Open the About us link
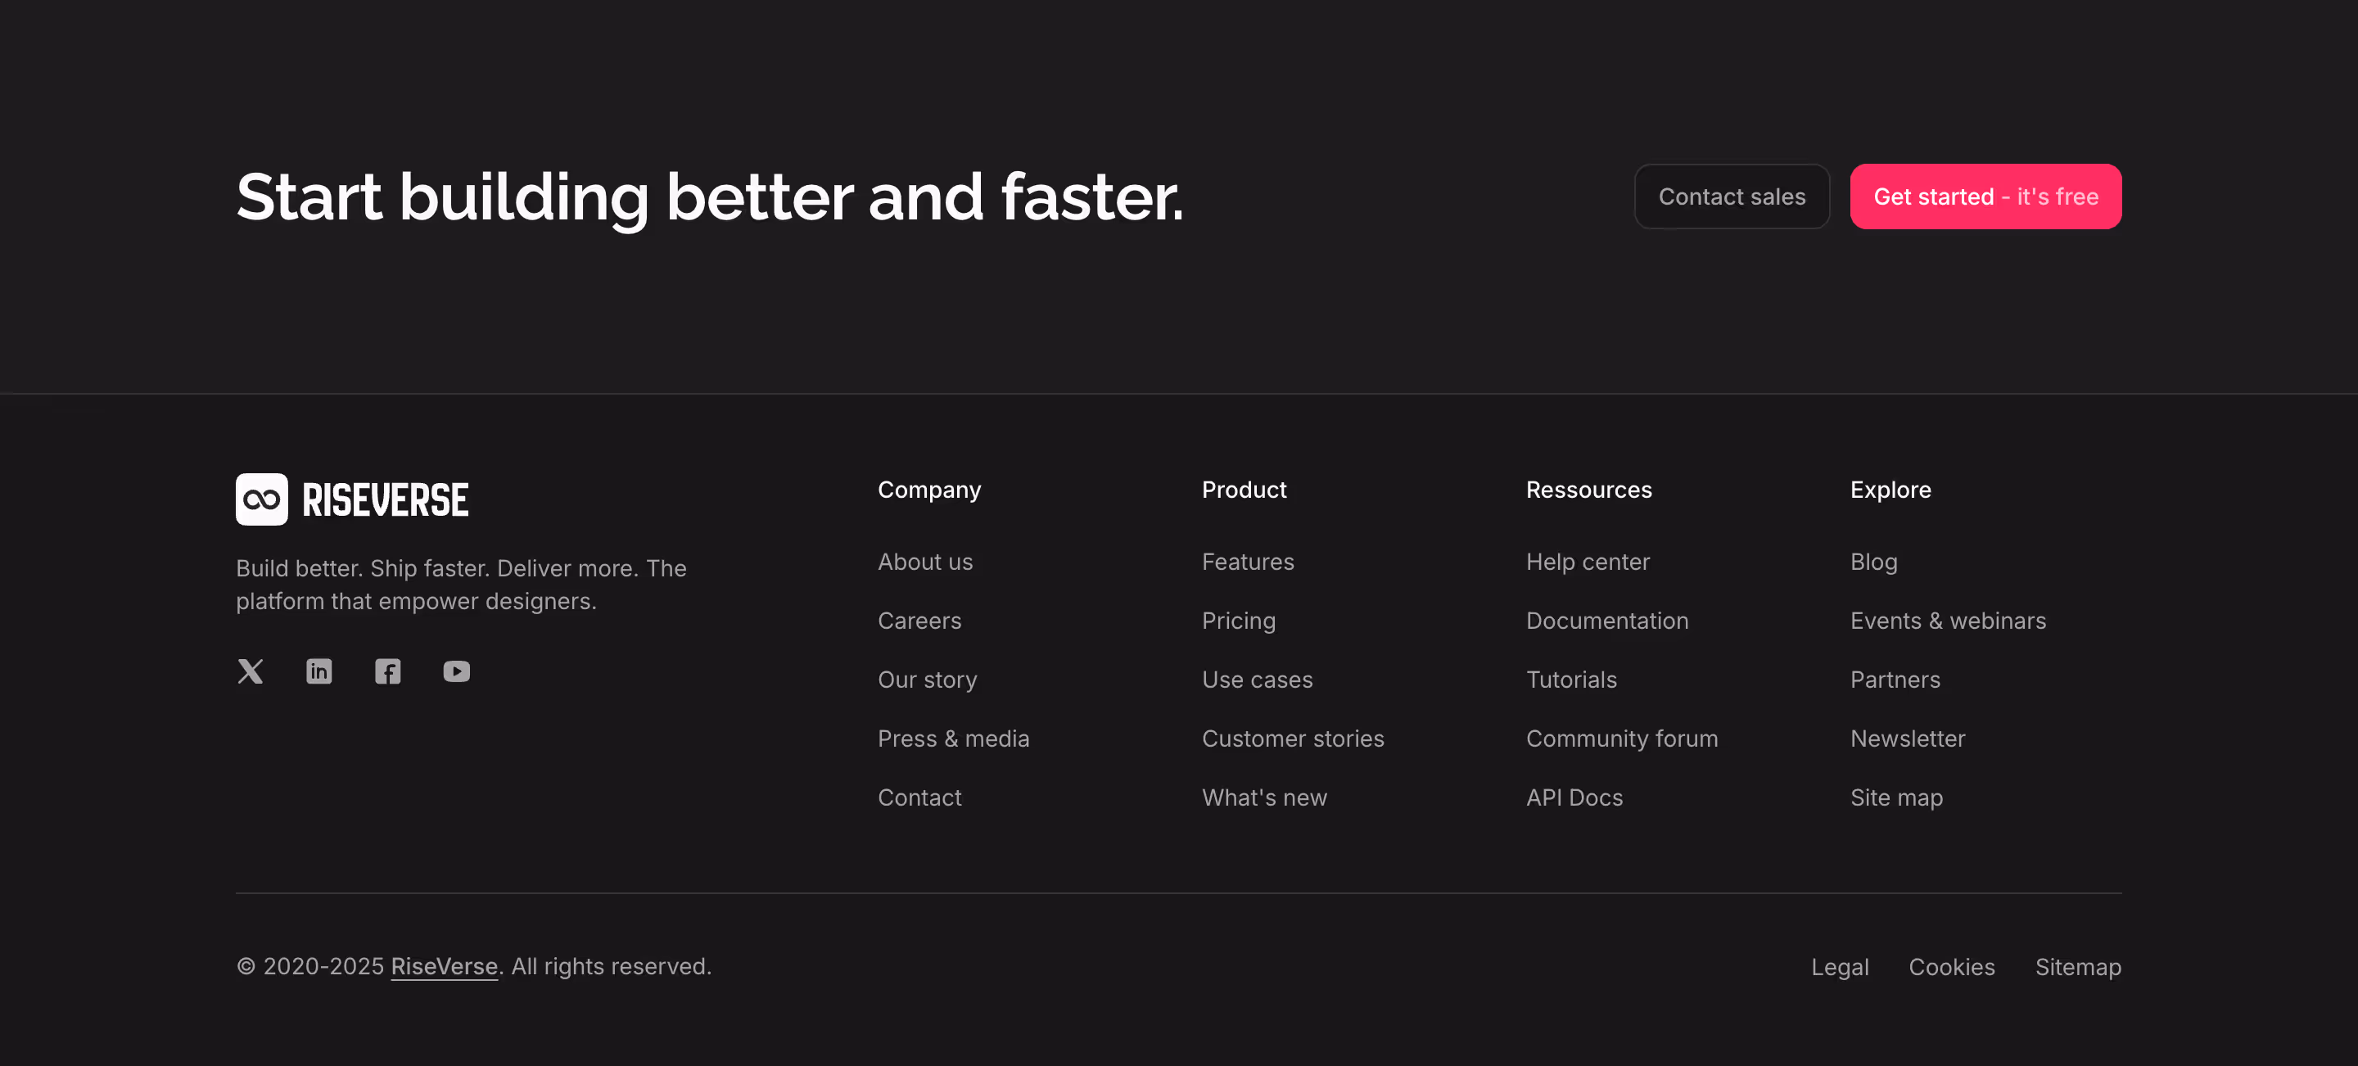The width and height of the screenshot is (2358, 1066). (x=924, y=562)
